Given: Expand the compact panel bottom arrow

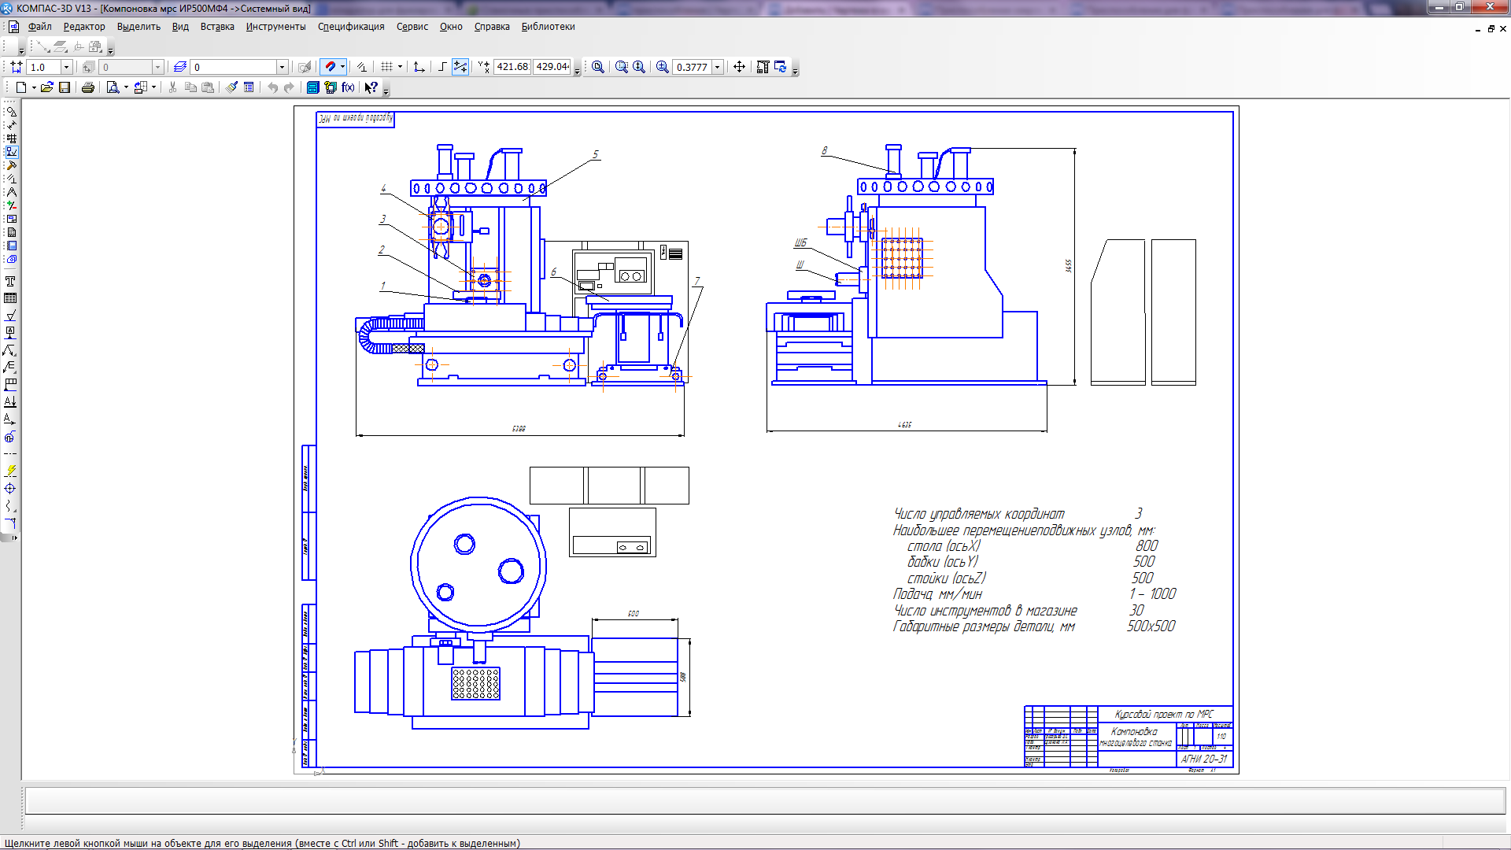Looking at the screenshot, I should click(x=14, y=538).
